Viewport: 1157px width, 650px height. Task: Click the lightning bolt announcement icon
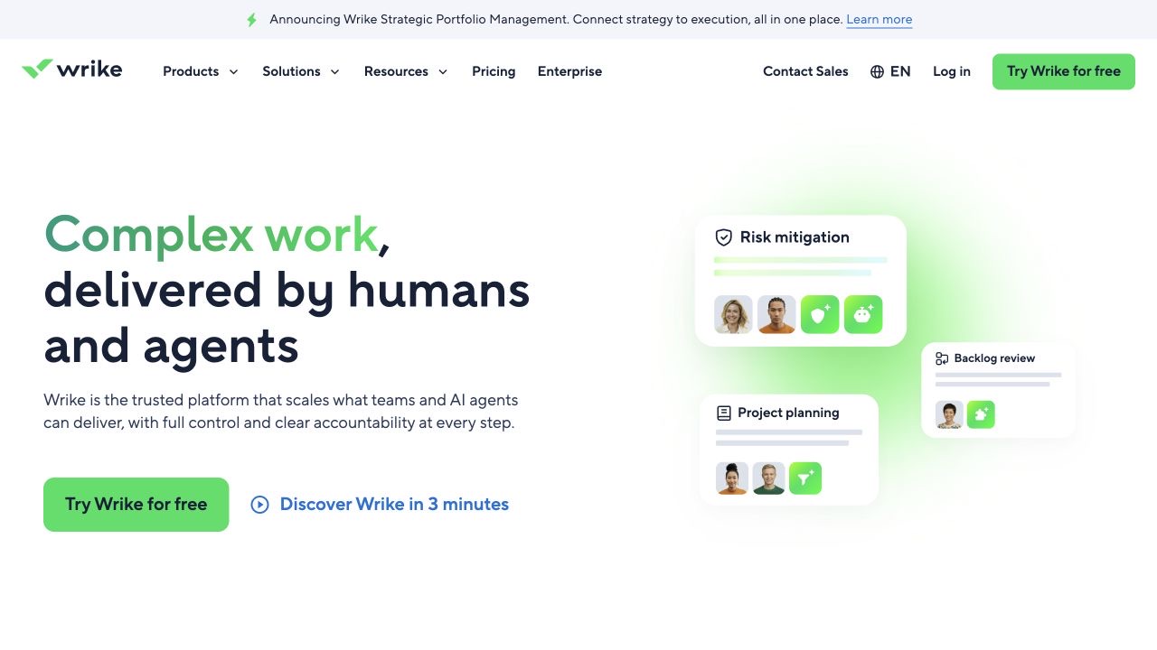coord(252,20)
